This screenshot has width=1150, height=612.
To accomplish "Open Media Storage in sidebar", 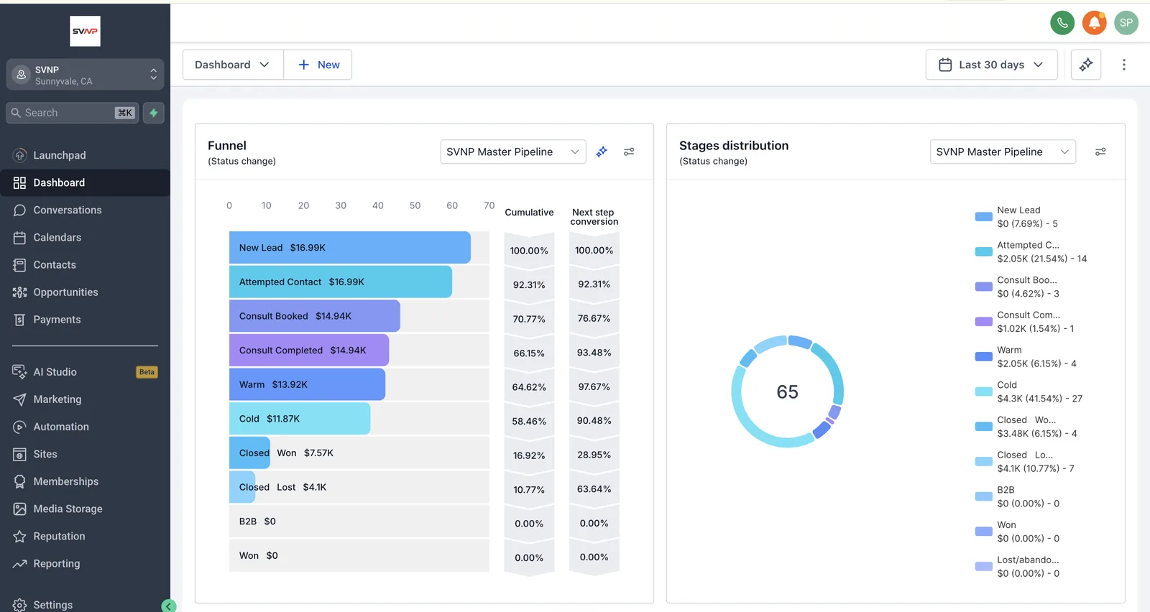I will click(85, 509).
